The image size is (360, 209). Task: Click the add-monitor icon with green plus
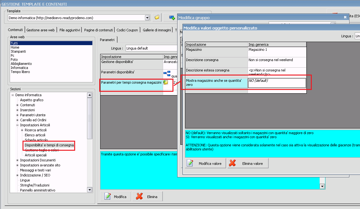172,18
